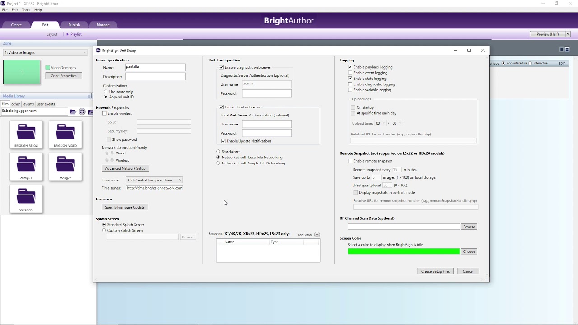Viewport: 578px width, 325px height.
Task: Open the events tab in Media Library
Action: click(29, 104)
